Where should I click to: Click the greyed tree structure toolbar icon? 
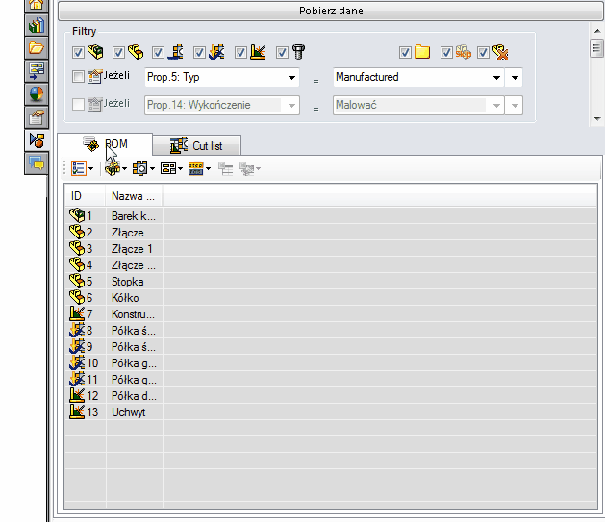point(226,168)
